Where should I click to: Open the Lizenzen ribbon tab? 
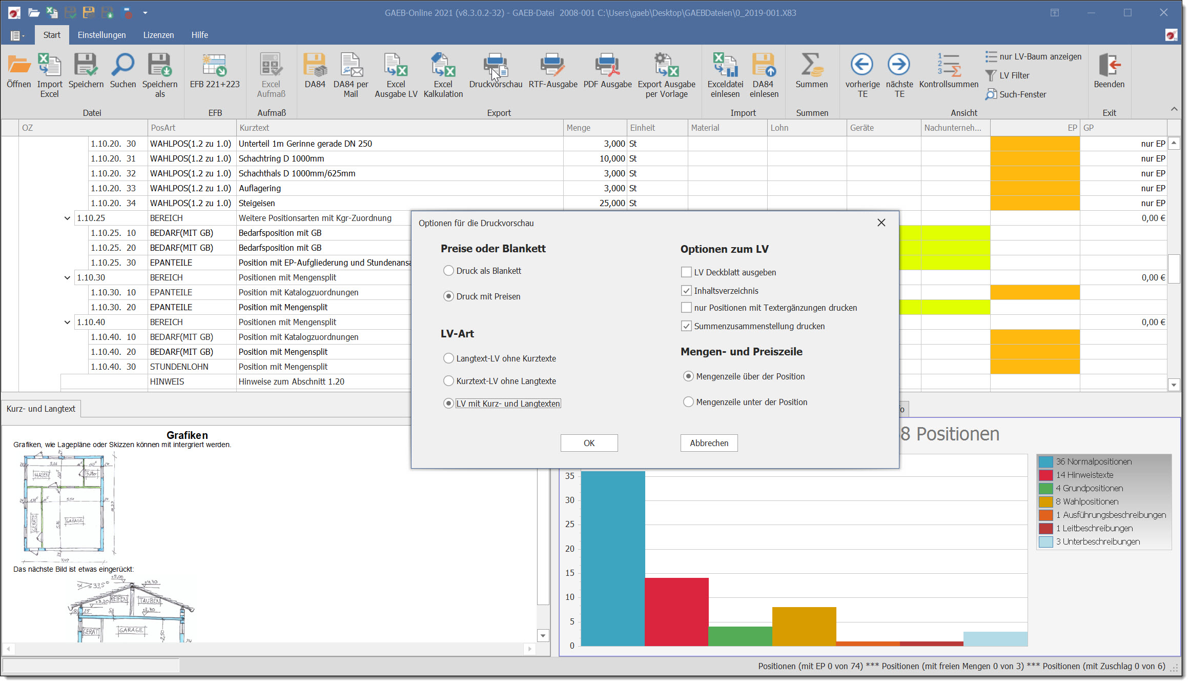(158, 35)
